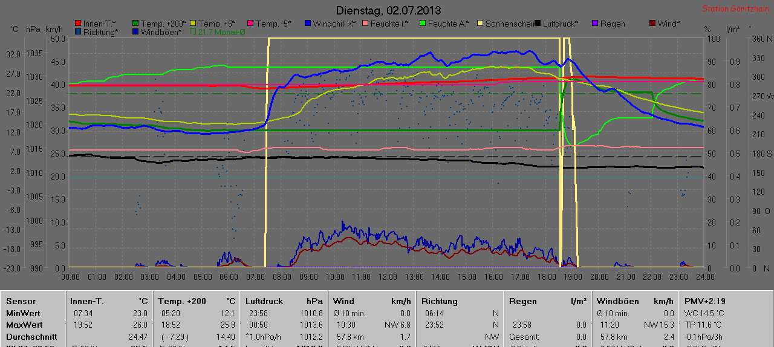This screenshot has height=347, width=774.
Task: Click the Innen-T. column header in table
Action: [87, 301]
